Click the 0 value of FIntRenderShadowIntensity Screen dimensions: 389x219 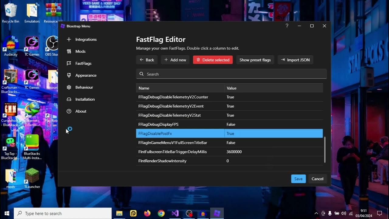tap(228, 161)
